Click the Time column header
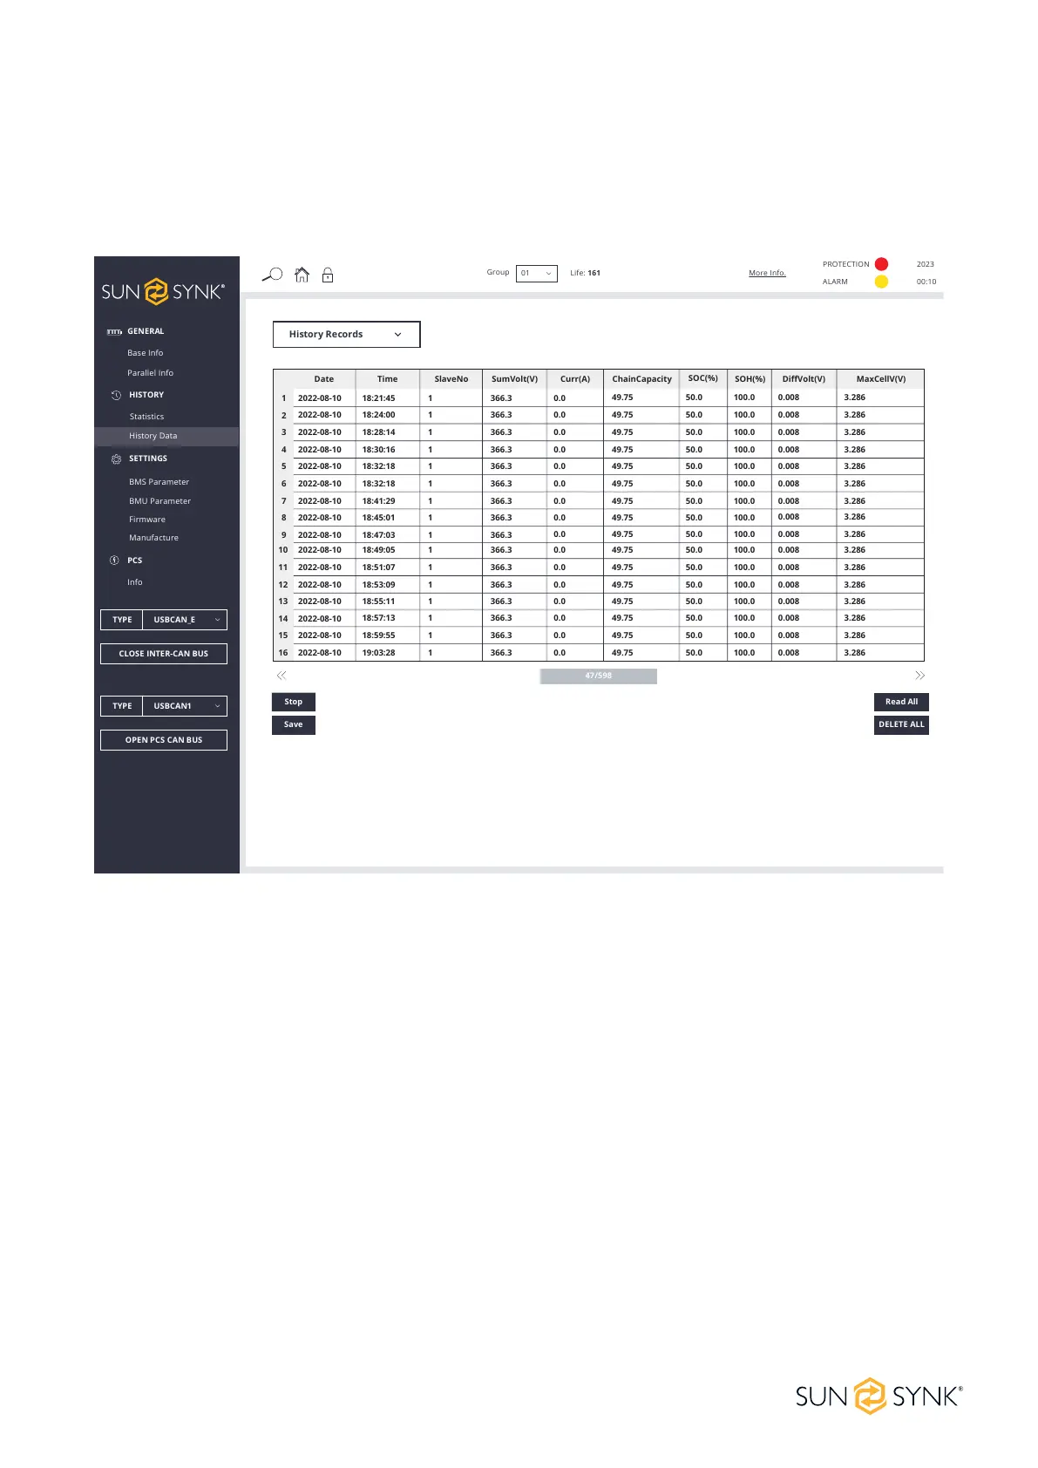The height and width of the screenshot is (1468, 1038). (x=387, y=379)
